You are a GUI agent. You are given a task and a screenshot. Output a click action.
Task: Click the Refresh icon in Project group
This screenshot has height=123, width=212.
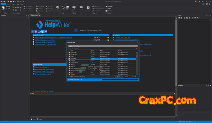63,8
